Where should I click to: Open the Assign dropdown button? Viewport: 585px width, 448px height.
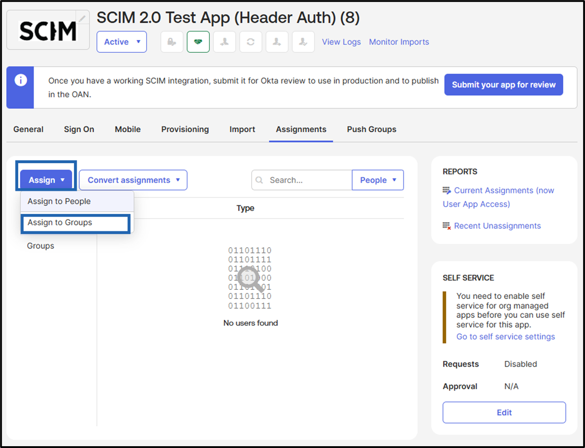pos(46,180)
